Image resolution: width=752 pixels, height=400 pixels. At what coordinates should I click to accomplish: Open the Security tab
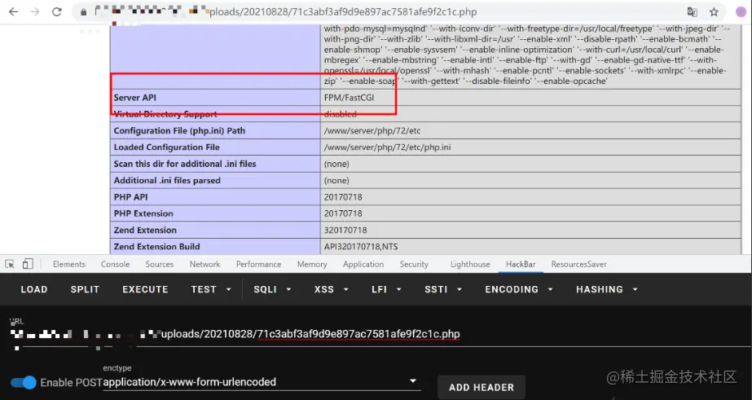click(414, 264)
